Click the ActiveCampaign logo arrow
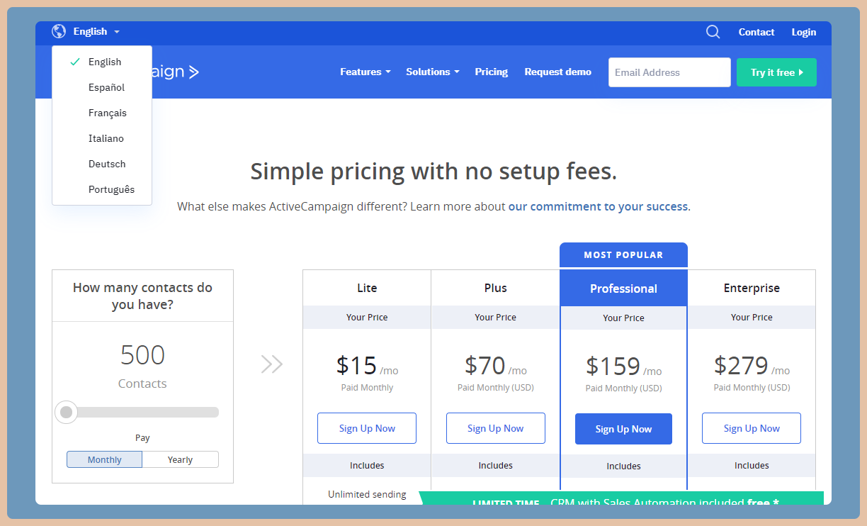Viewport: 867px width, 526px height. pos(194,72)
